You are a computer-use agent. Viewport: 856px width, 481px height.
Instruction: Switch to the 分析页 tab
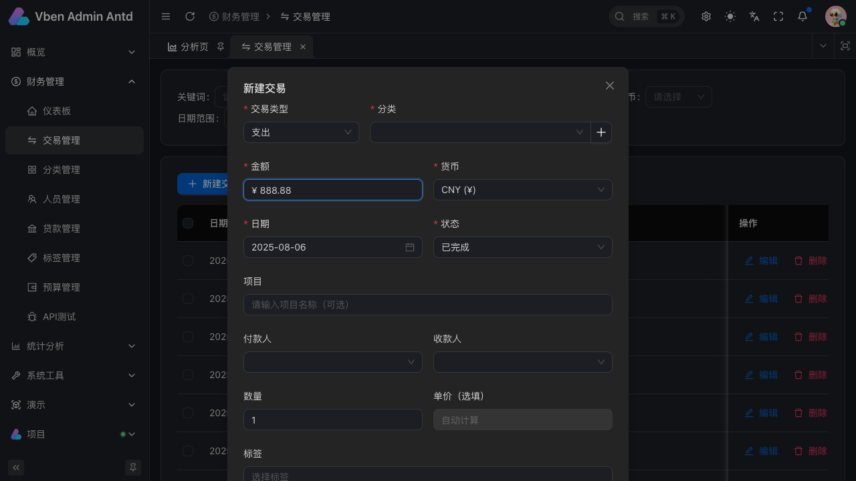tap(189, 47)
